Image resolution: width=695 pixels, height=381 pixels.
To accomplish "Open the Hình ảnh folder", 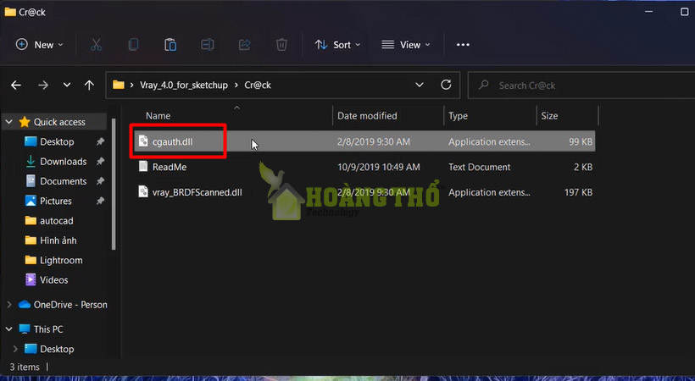I will [x=58, y=240].
